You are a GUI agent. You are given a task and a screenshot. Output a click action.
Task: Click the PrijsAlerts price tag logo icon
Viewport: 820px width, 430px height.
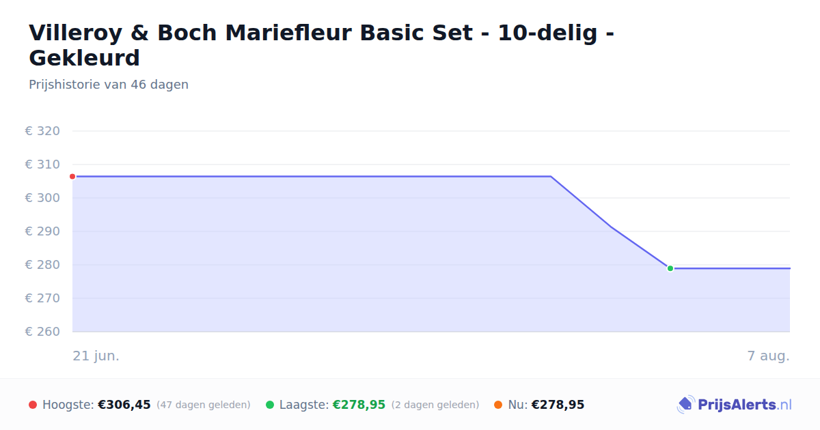tap(685, 405)
